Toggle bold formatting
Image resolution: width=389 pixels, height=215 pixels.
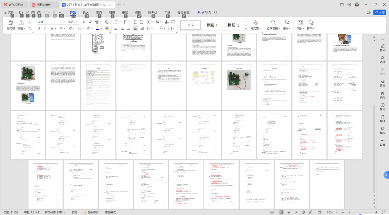pos(38,28)
